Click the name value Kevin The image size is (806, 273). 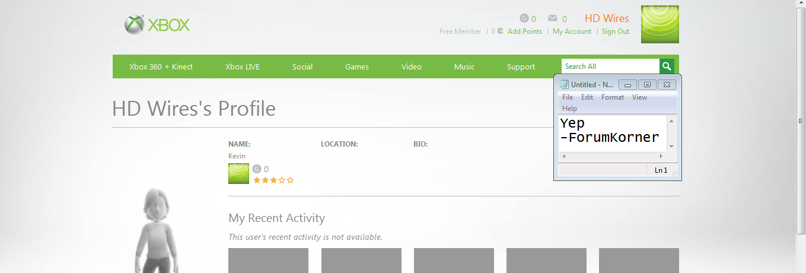237,156
